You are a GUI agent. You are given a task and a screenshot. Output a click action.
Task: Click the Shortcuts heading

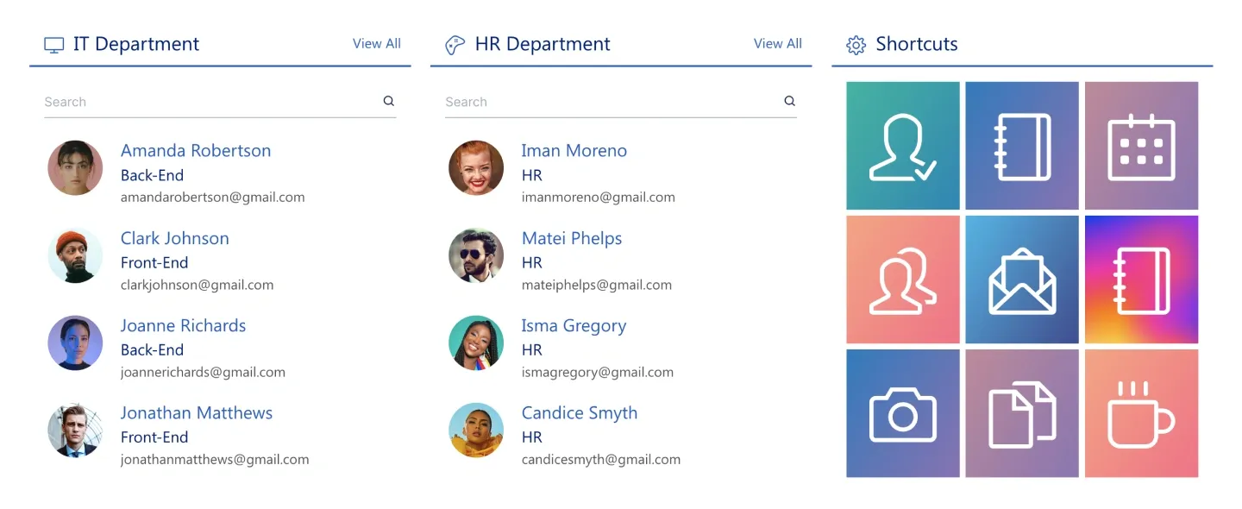click(x=917, y=44)
